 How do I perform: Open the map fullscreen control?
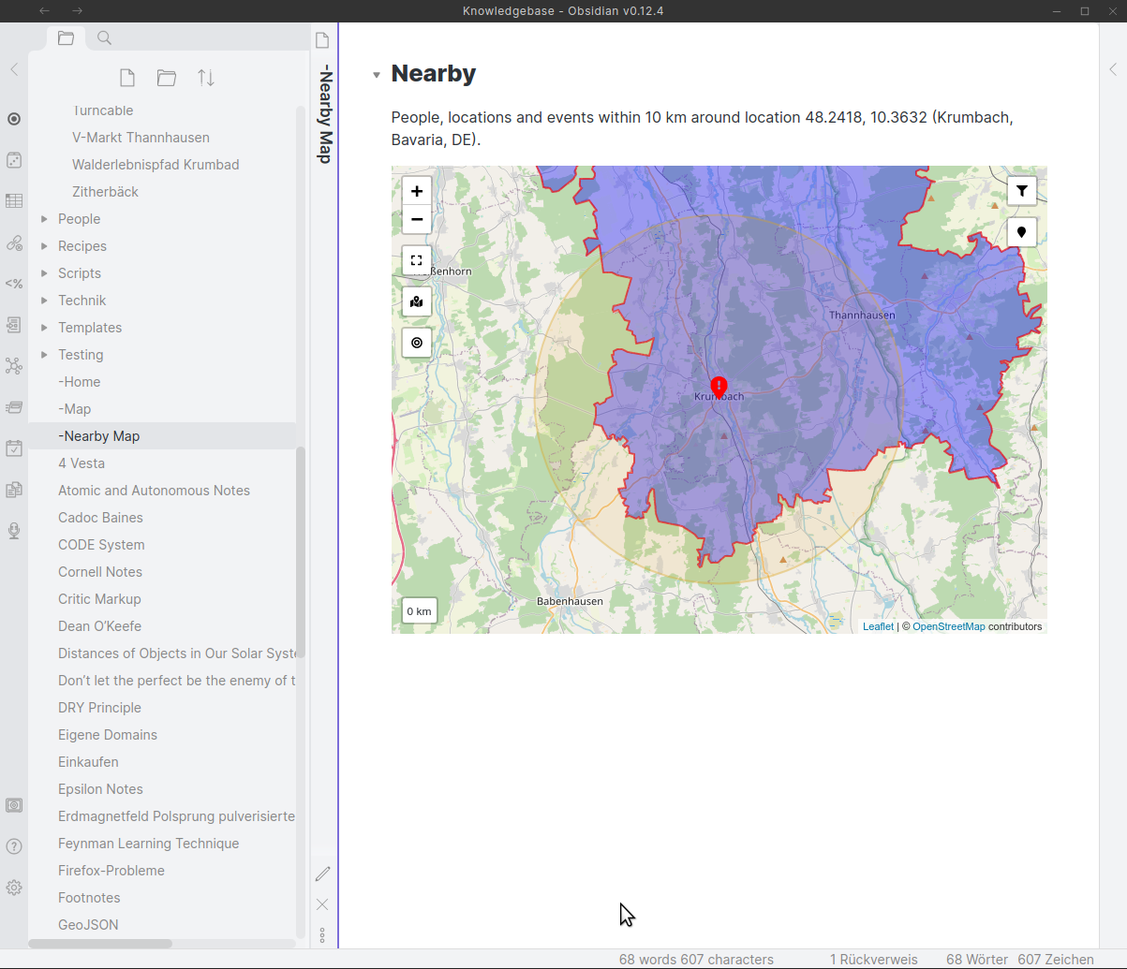pyautogui.click(x=416, y=260)
